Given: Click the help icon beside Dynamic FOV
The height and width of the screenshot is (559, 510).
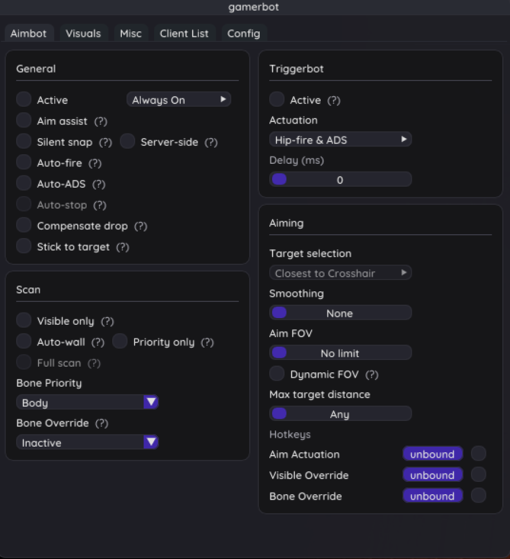Looking at the screenshot, I should (x=372, y=375).
